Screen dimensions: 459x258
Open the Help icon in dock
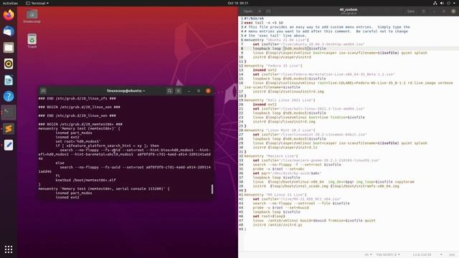[9, 96]
